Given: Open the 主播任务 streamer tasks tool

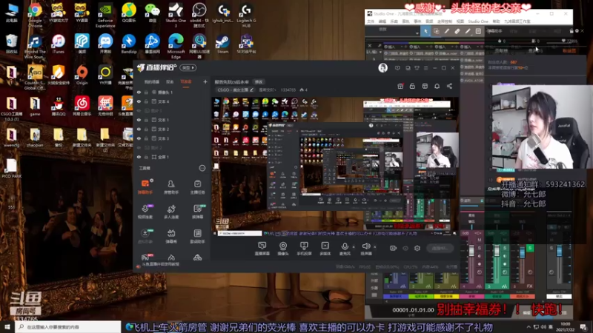Looking at the screenshot, I should (197, 187).
